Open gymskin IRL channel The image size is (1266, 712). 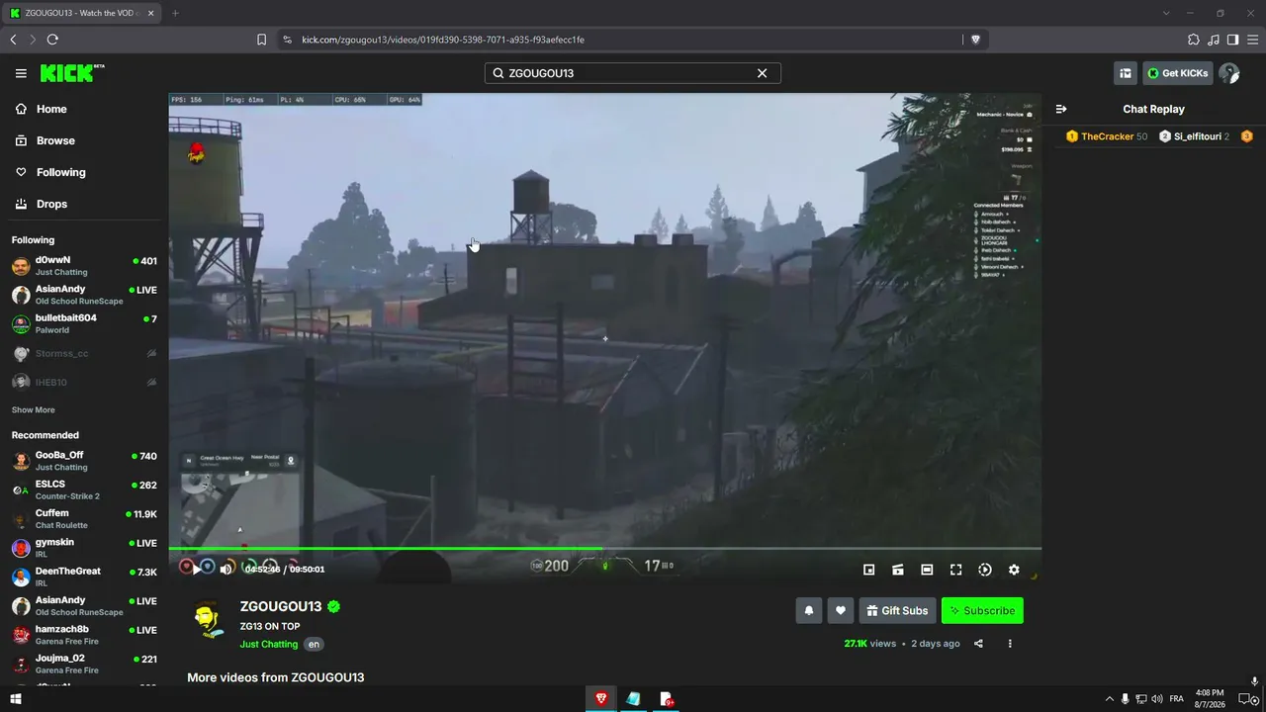tap(84, 548)
